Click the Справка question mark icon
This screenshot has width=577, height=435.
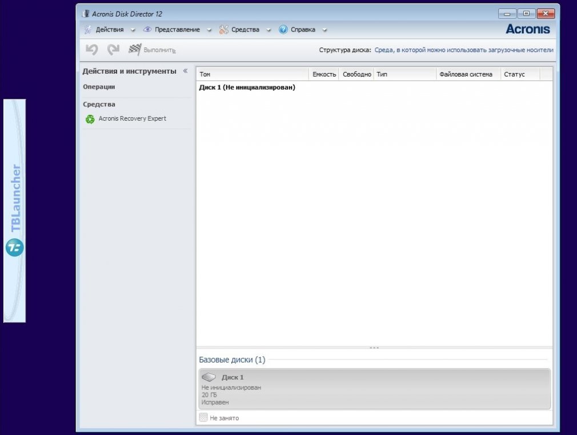point(283,30)
